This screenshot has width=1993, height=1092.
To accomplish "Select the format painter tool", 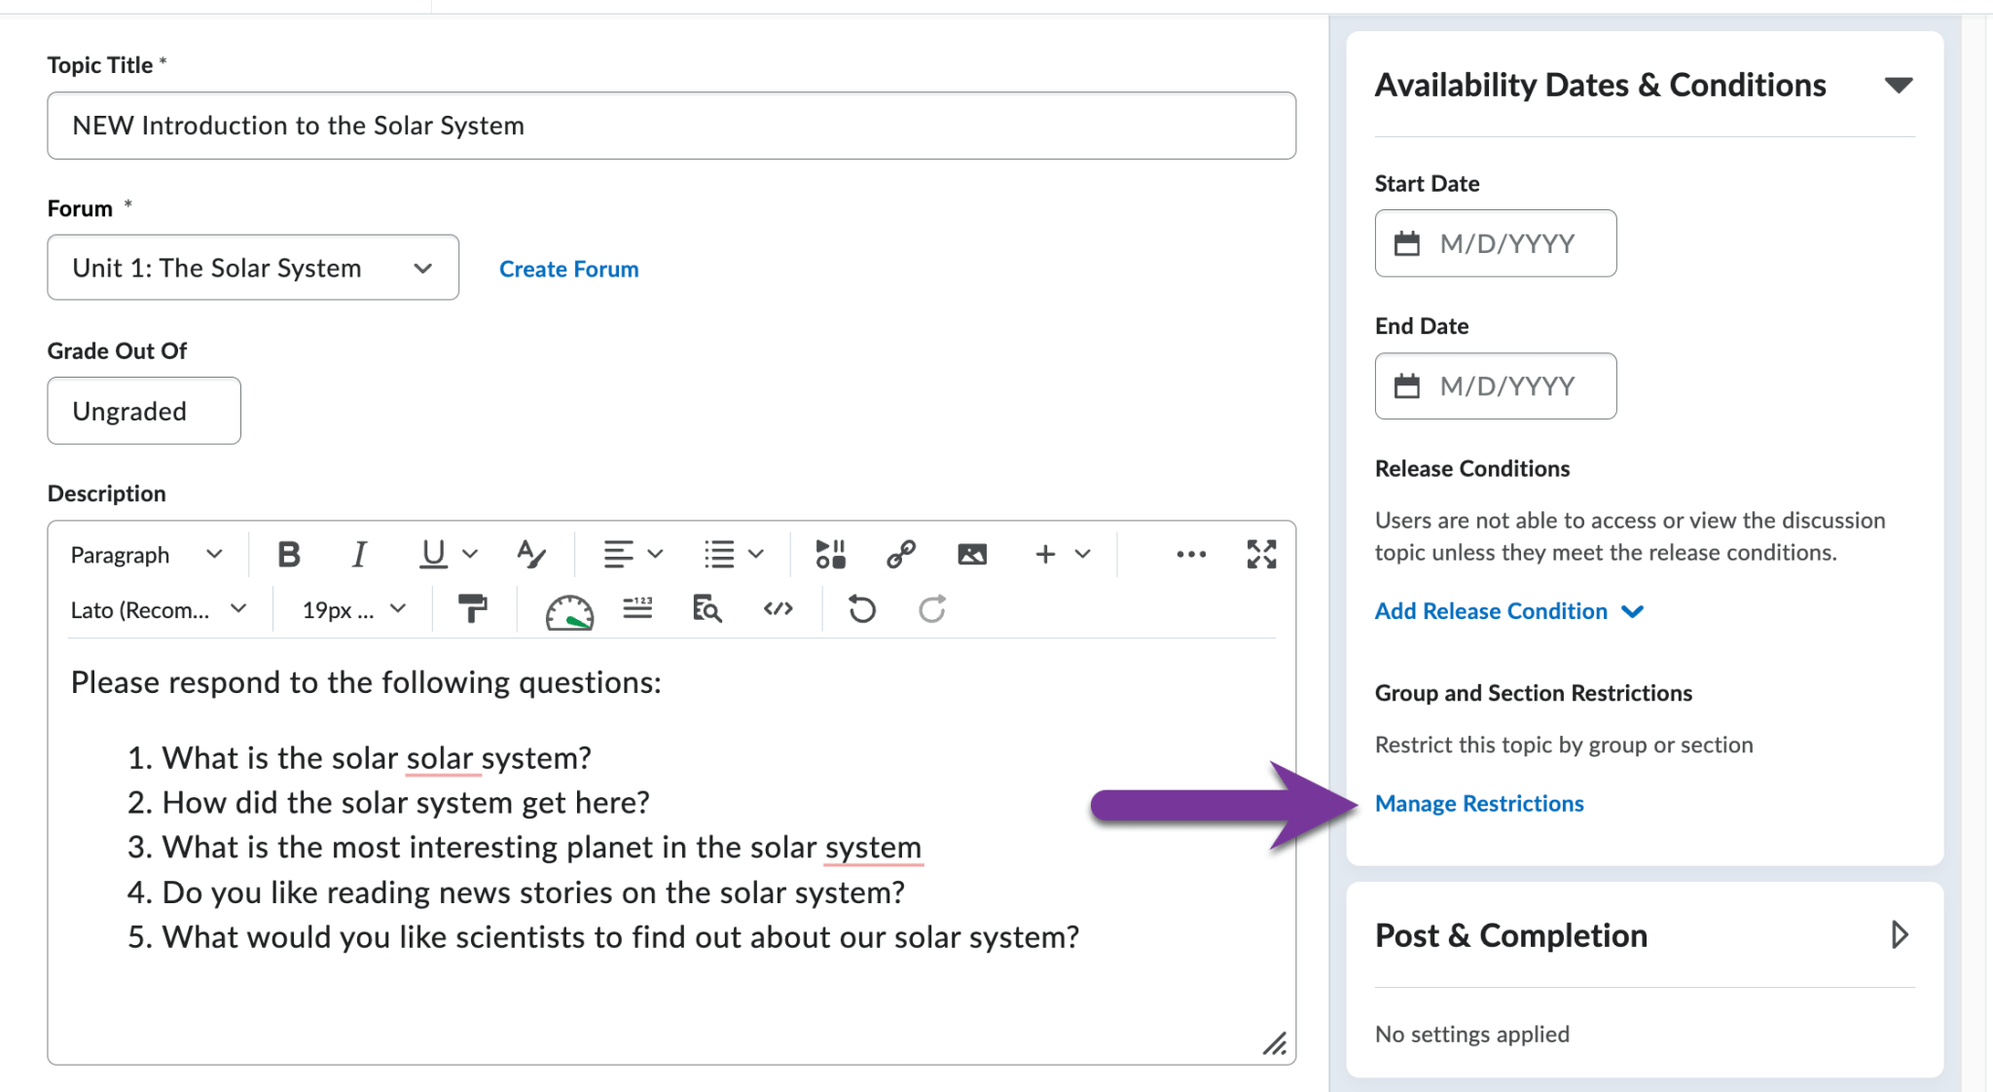I will click(473, 610).
